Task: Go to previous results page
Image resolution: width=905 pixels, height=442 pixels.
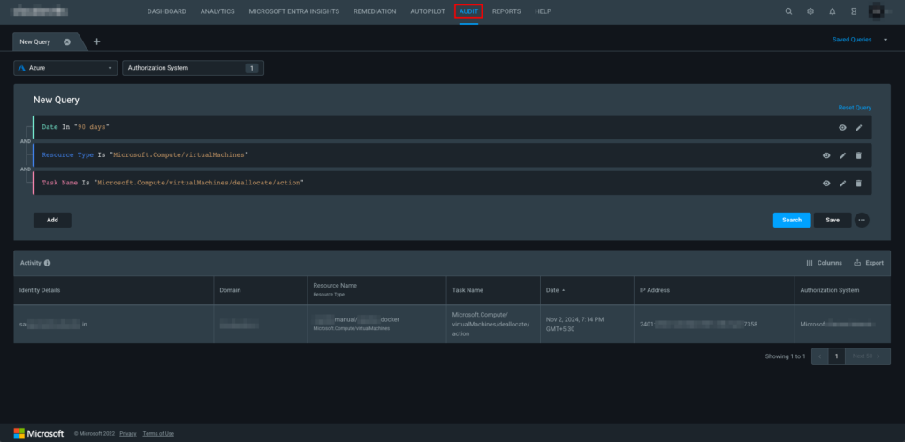Action: [x=819, y=356]
